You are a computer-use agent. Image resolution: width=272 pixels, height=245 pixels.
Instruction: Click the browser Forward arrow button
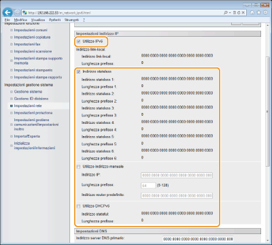17,12
